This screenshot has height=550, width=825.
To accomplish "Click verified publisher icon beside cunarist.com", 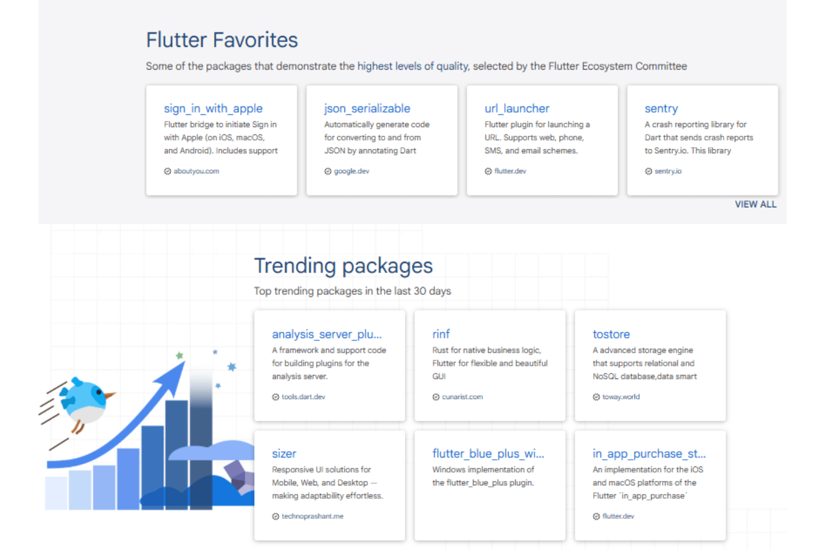I will coord(436,397).
